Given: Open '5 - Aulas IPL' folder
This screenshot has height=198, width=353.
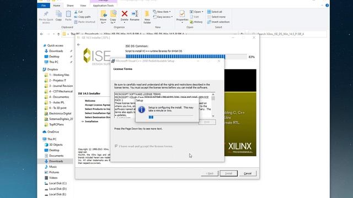Looking at the screenshot, I should point(56,102).
